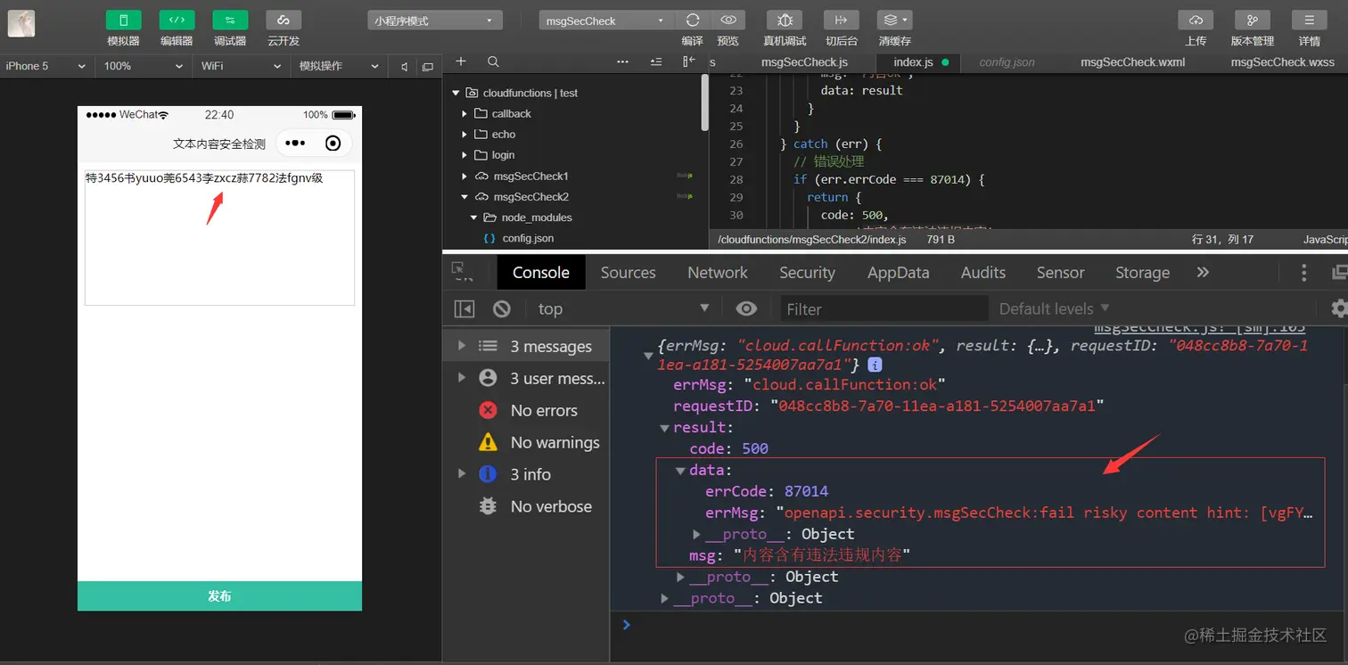This screenshot has height=665, width=1348.
Task: Open the iPhone 5 device dropdown
Action: point(45,66)
